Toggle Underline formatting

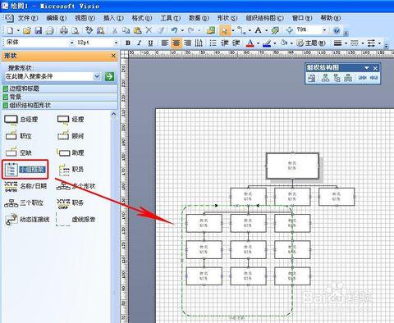150,43
